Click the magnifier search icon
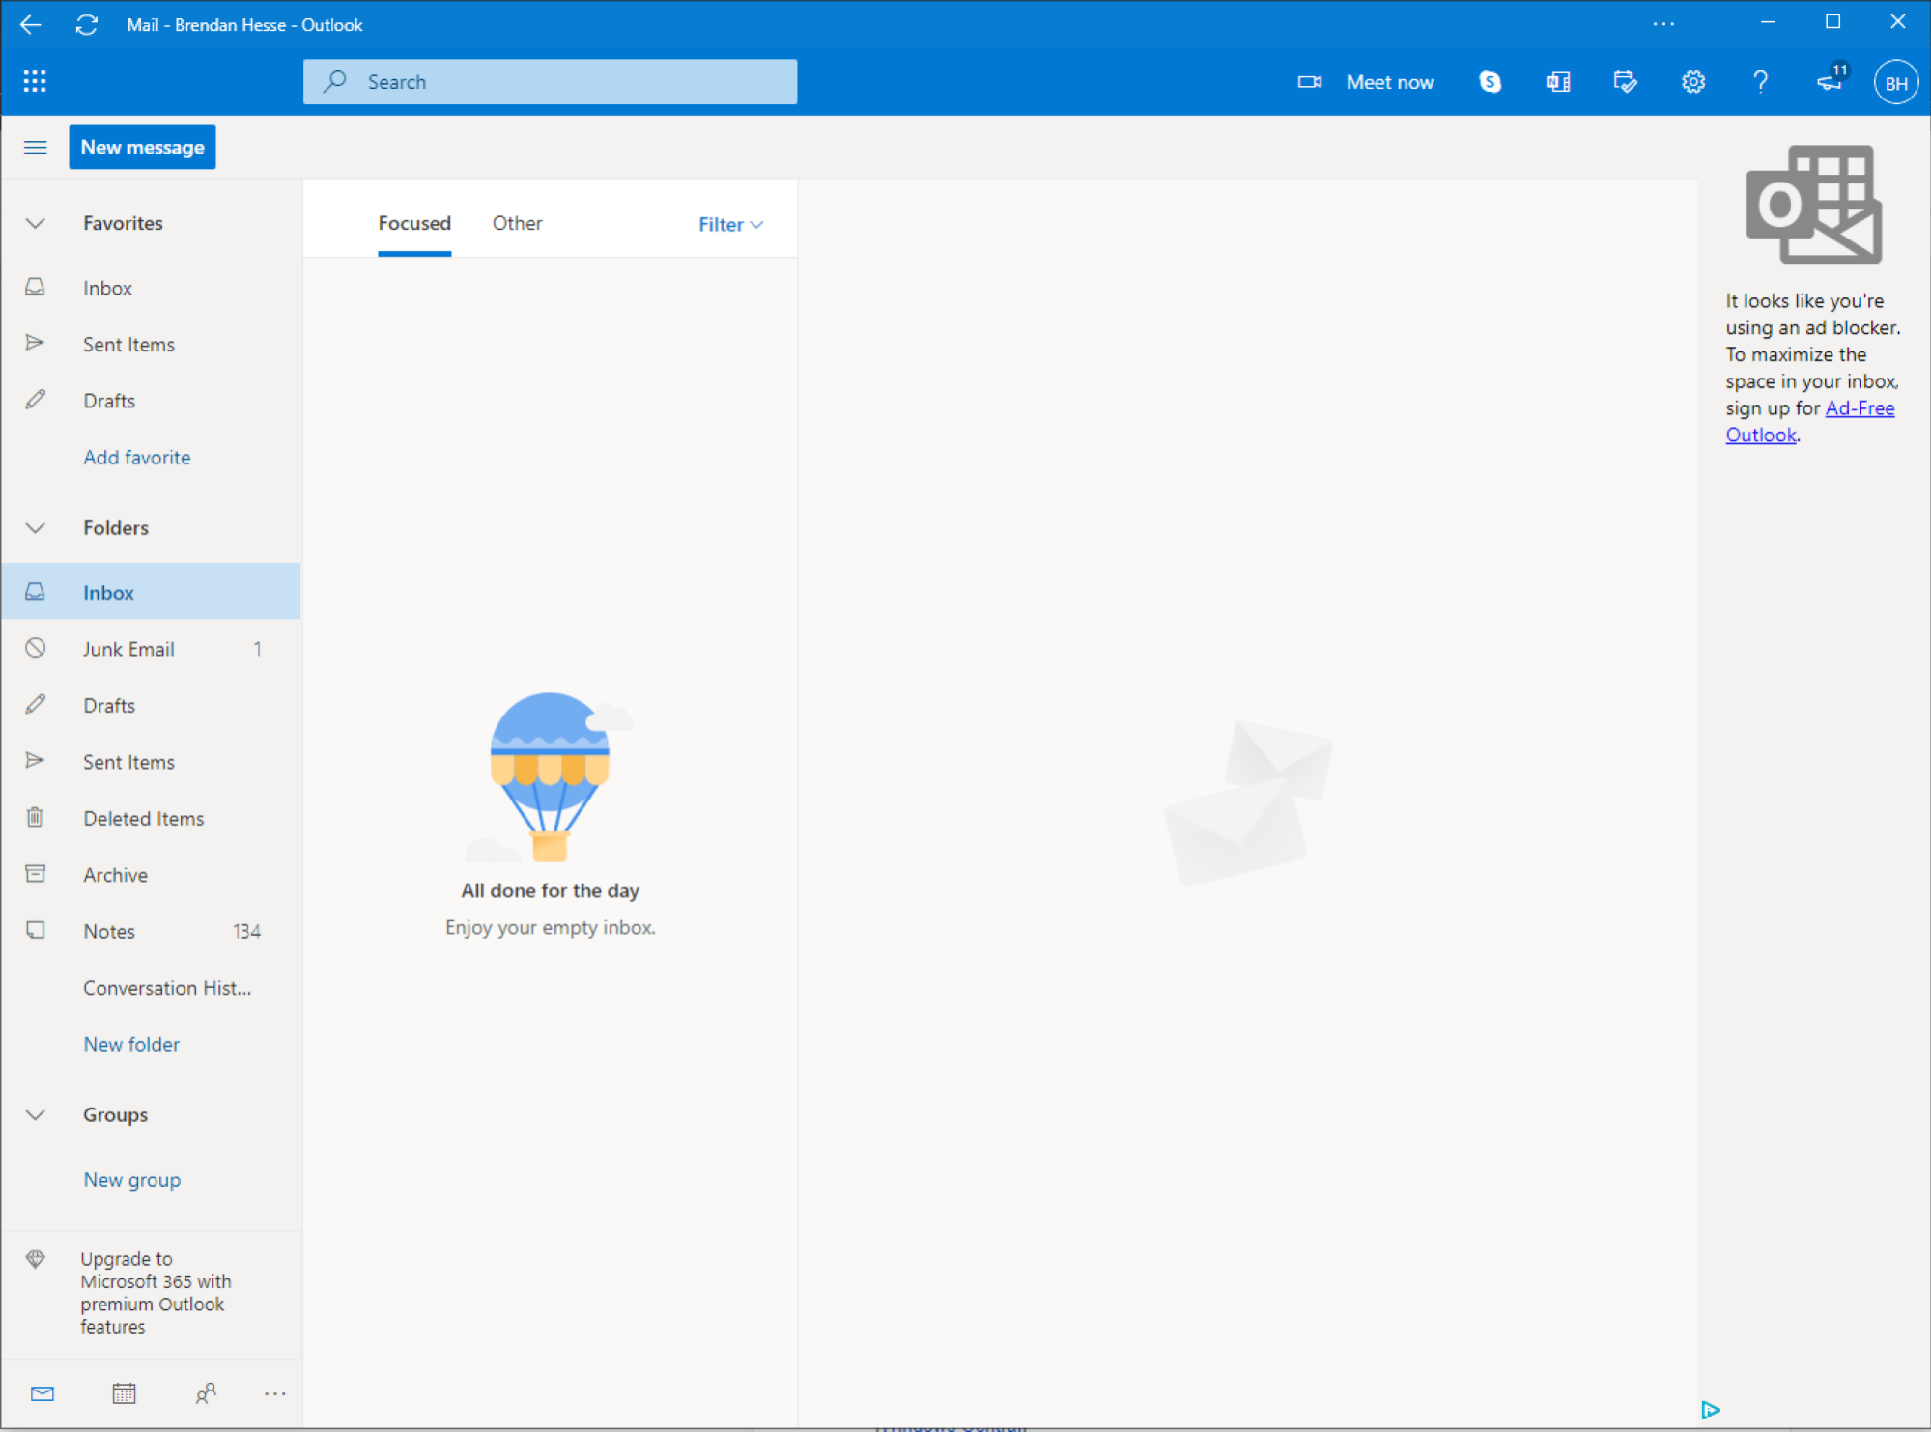The image size is (1931, 1432). click(334, 81)
